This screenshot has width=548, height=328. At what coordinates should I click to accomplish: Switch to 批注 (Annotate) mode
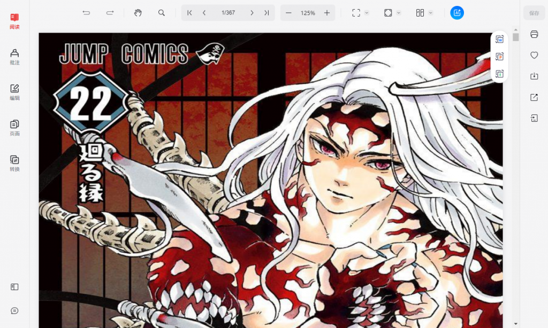pyautogui.click(x=14, y=57)
